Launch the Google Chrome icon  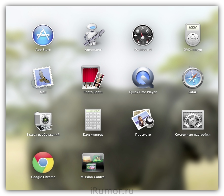43,162
